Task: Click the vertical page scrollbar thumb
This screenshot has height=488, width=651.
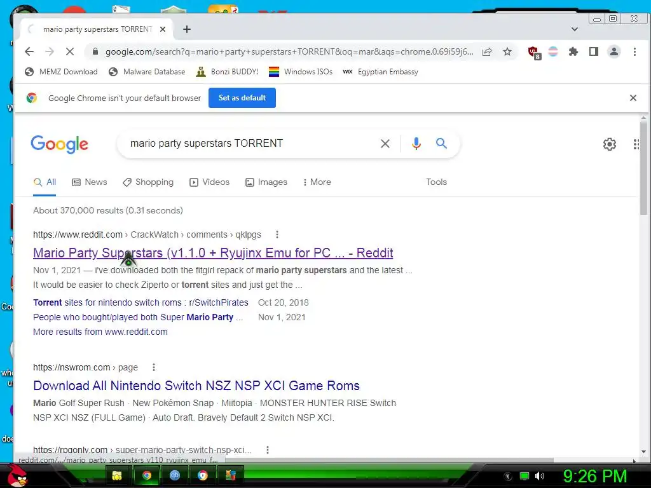Action: pyautogui.click(x=643, y=168)
